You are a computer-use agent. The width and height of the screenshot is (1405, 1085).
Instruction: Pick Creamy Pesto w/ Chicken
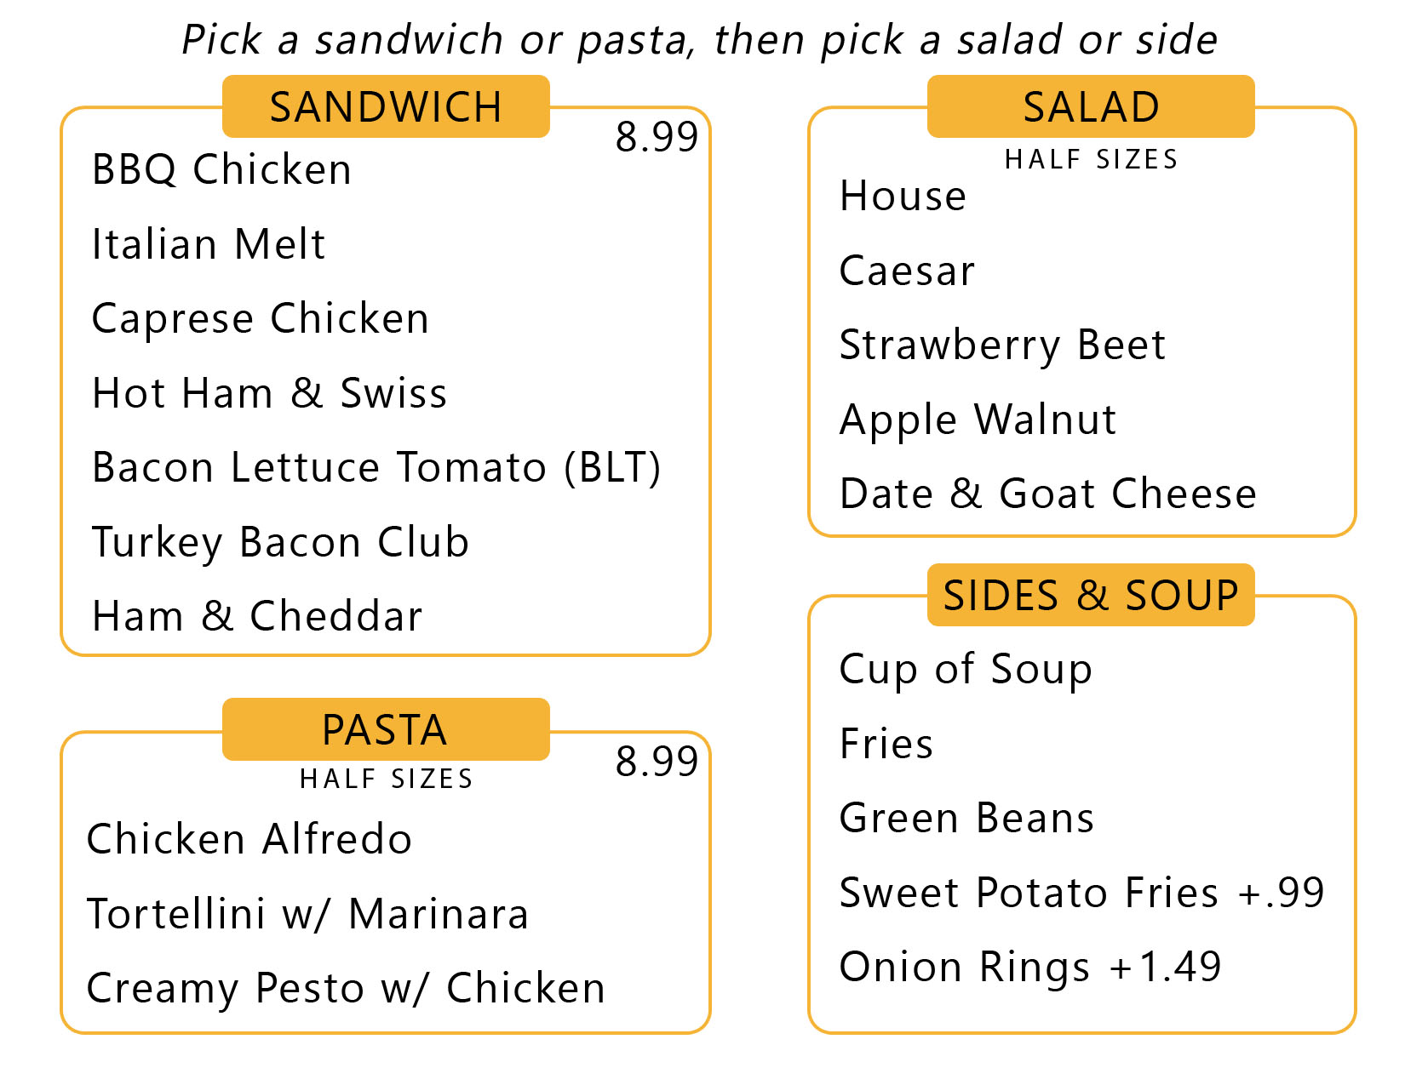346,988
